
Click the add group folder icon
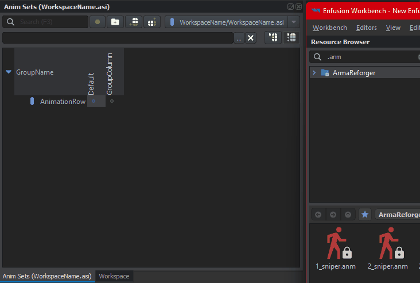pyautogui.click(x=115, y=22)
